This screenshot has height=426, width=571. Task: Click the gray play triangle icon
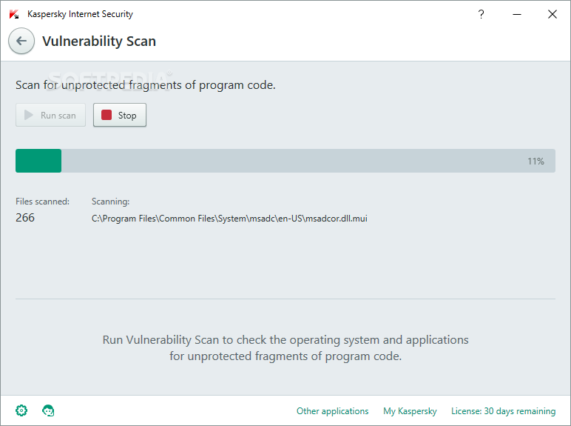[28, 115]
